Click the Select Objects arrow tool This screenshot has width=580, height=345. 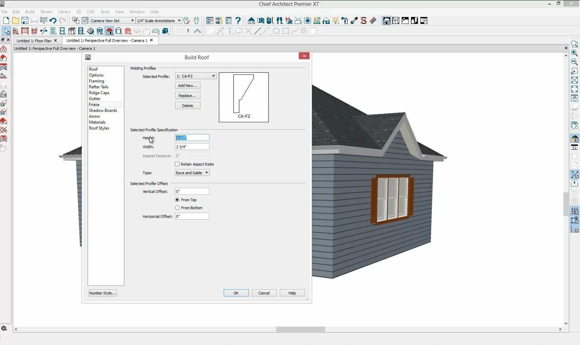click(7, 31)
